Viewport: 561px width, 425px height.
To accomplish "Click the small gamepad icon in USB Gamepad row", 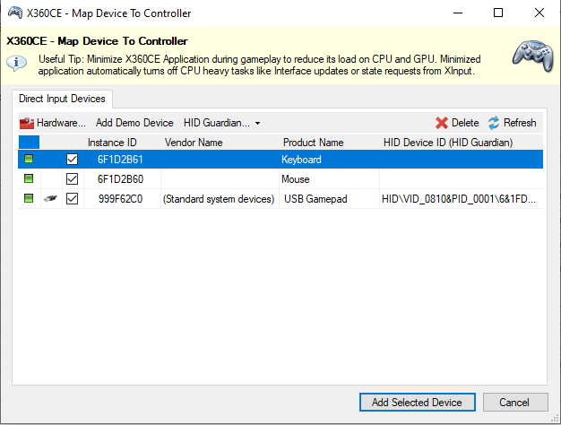I will click(50, 199).
